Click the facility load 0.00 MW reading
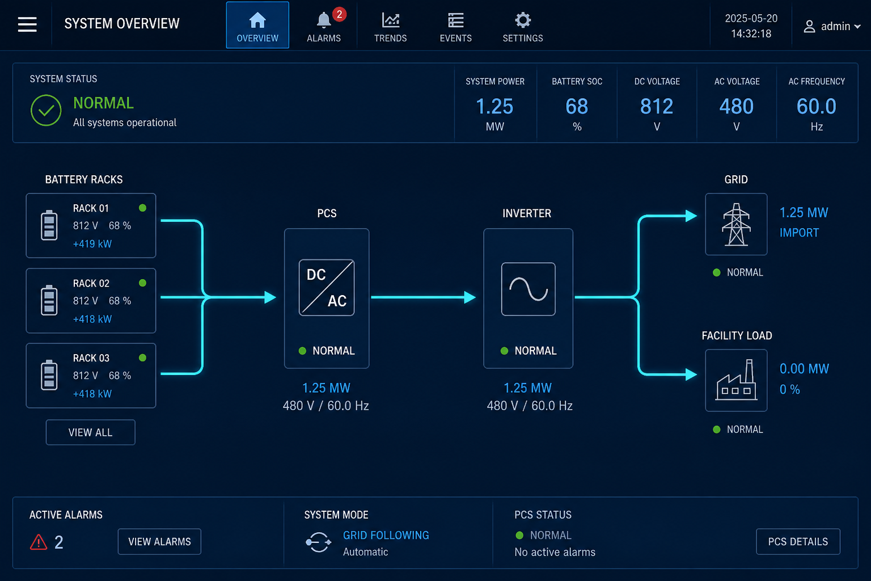The height and width of the screenshot is (581, 871). point(804,369)
